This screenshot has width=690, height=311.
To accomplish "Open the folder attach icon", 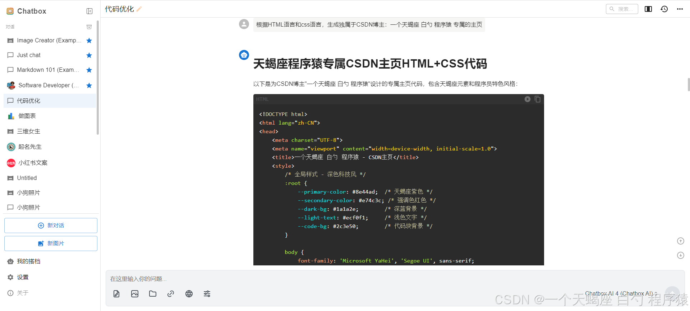I will (x=153, y=294).
